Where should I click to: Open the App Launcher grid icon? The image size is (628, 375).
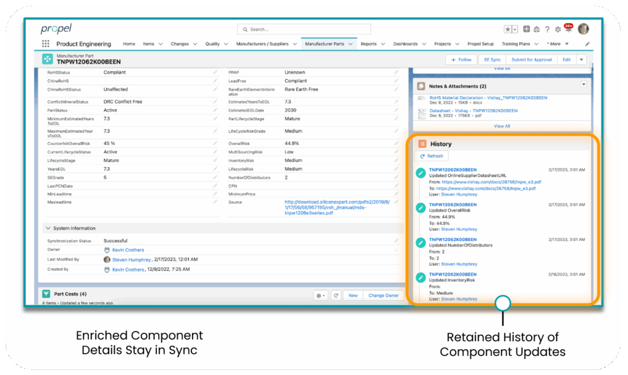(x=45, y=44)
